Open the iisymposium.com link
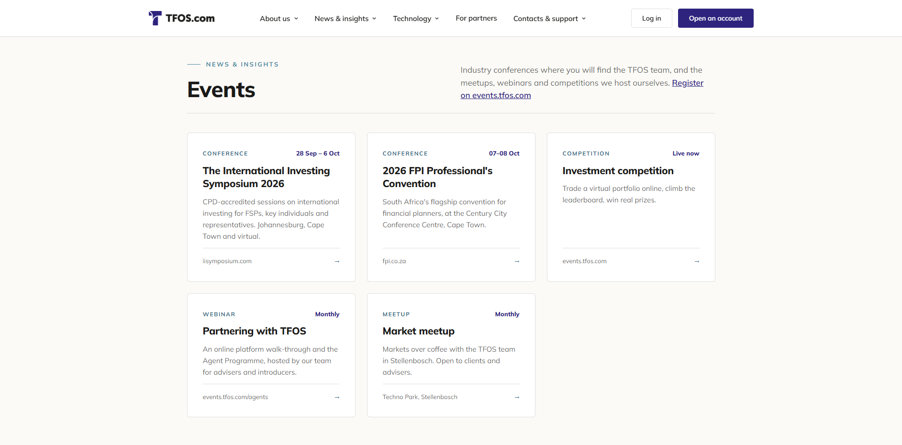902x445 pixels. pyautogui.click(x=227, y=261)
